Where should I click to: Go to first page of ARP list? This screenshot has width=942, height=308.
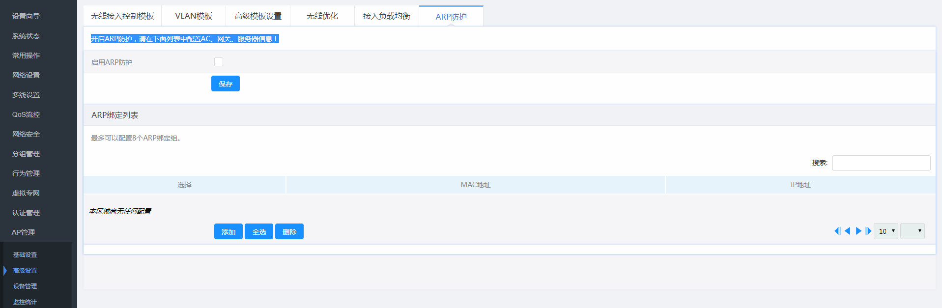pos(837,231)
